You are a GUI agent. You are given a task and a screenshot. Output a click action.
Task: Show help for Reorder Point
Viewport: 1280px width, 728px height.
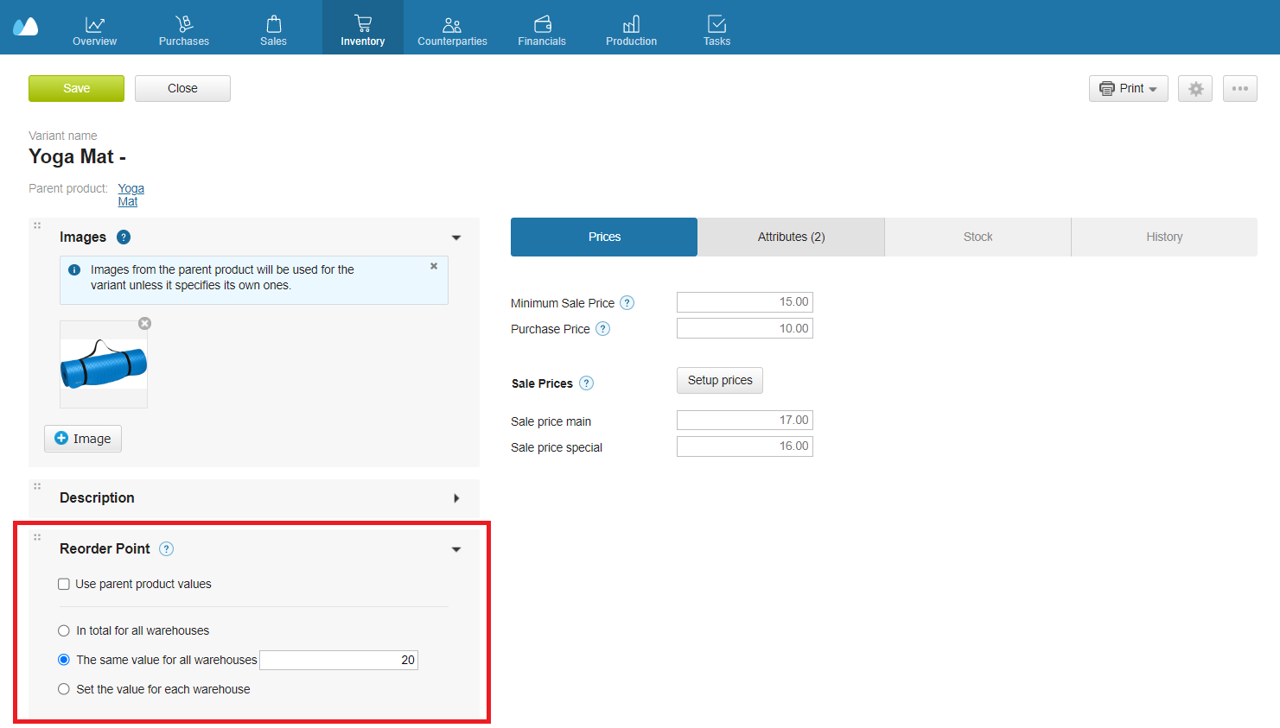click(167, 548)
